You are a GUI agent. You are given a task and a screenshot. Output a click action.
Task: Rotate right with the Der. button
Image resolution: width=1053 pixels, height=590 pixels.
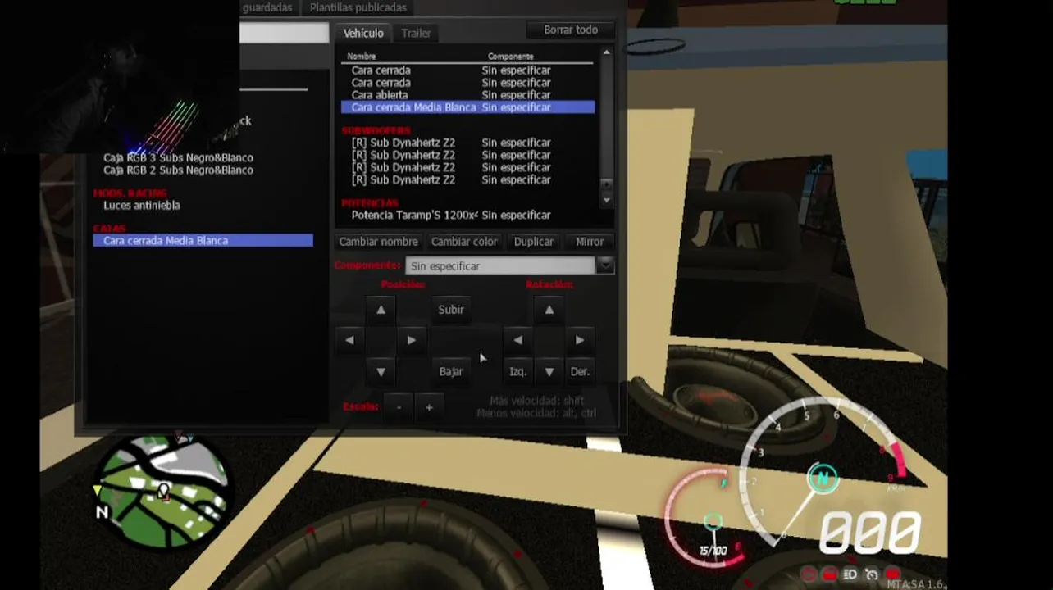click(580, 371)
